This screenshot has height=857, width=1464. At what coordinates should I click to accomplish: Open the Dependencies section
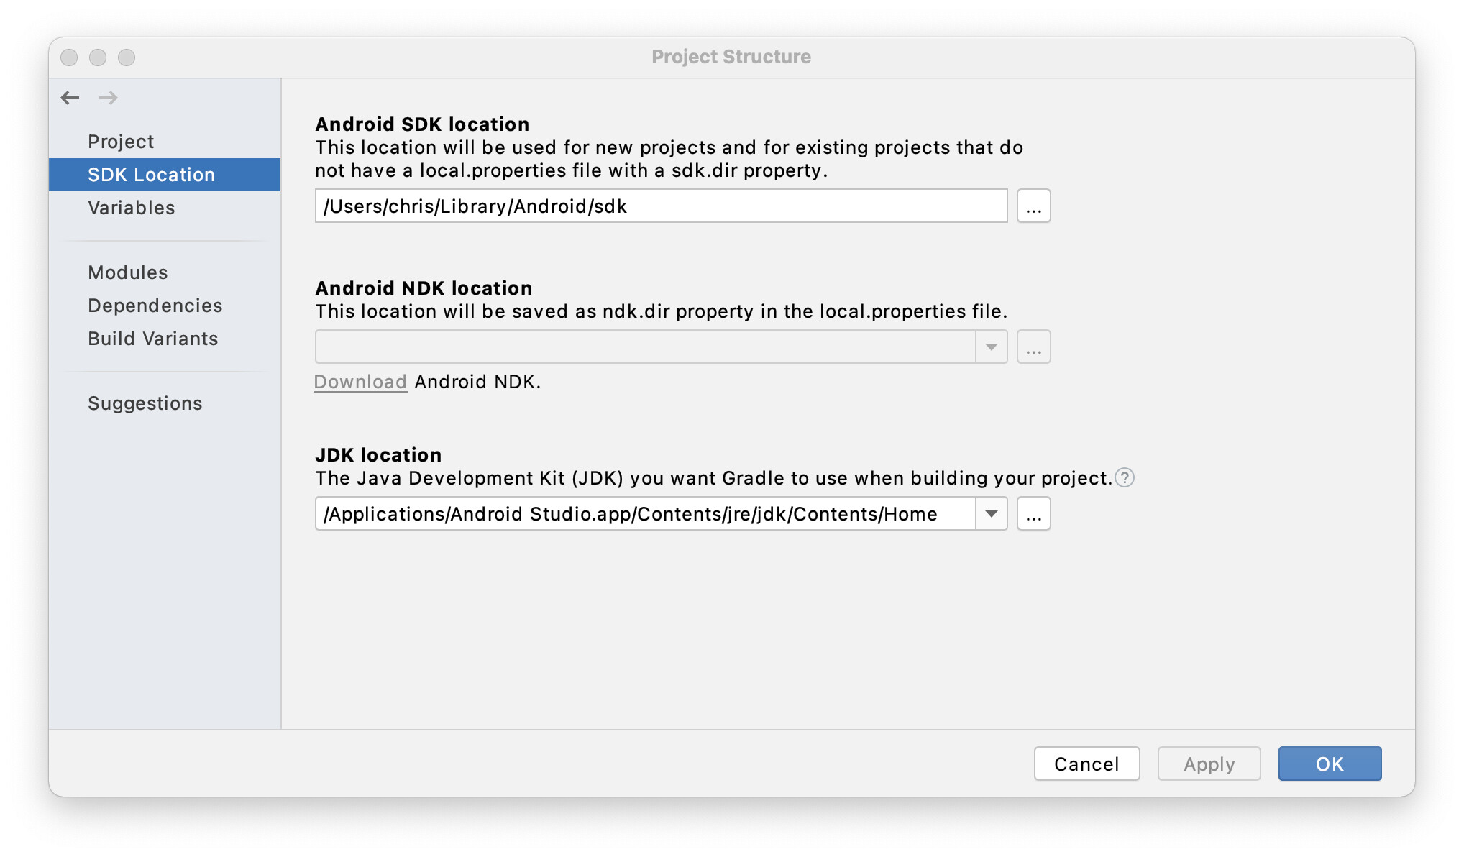click(155, 306)
